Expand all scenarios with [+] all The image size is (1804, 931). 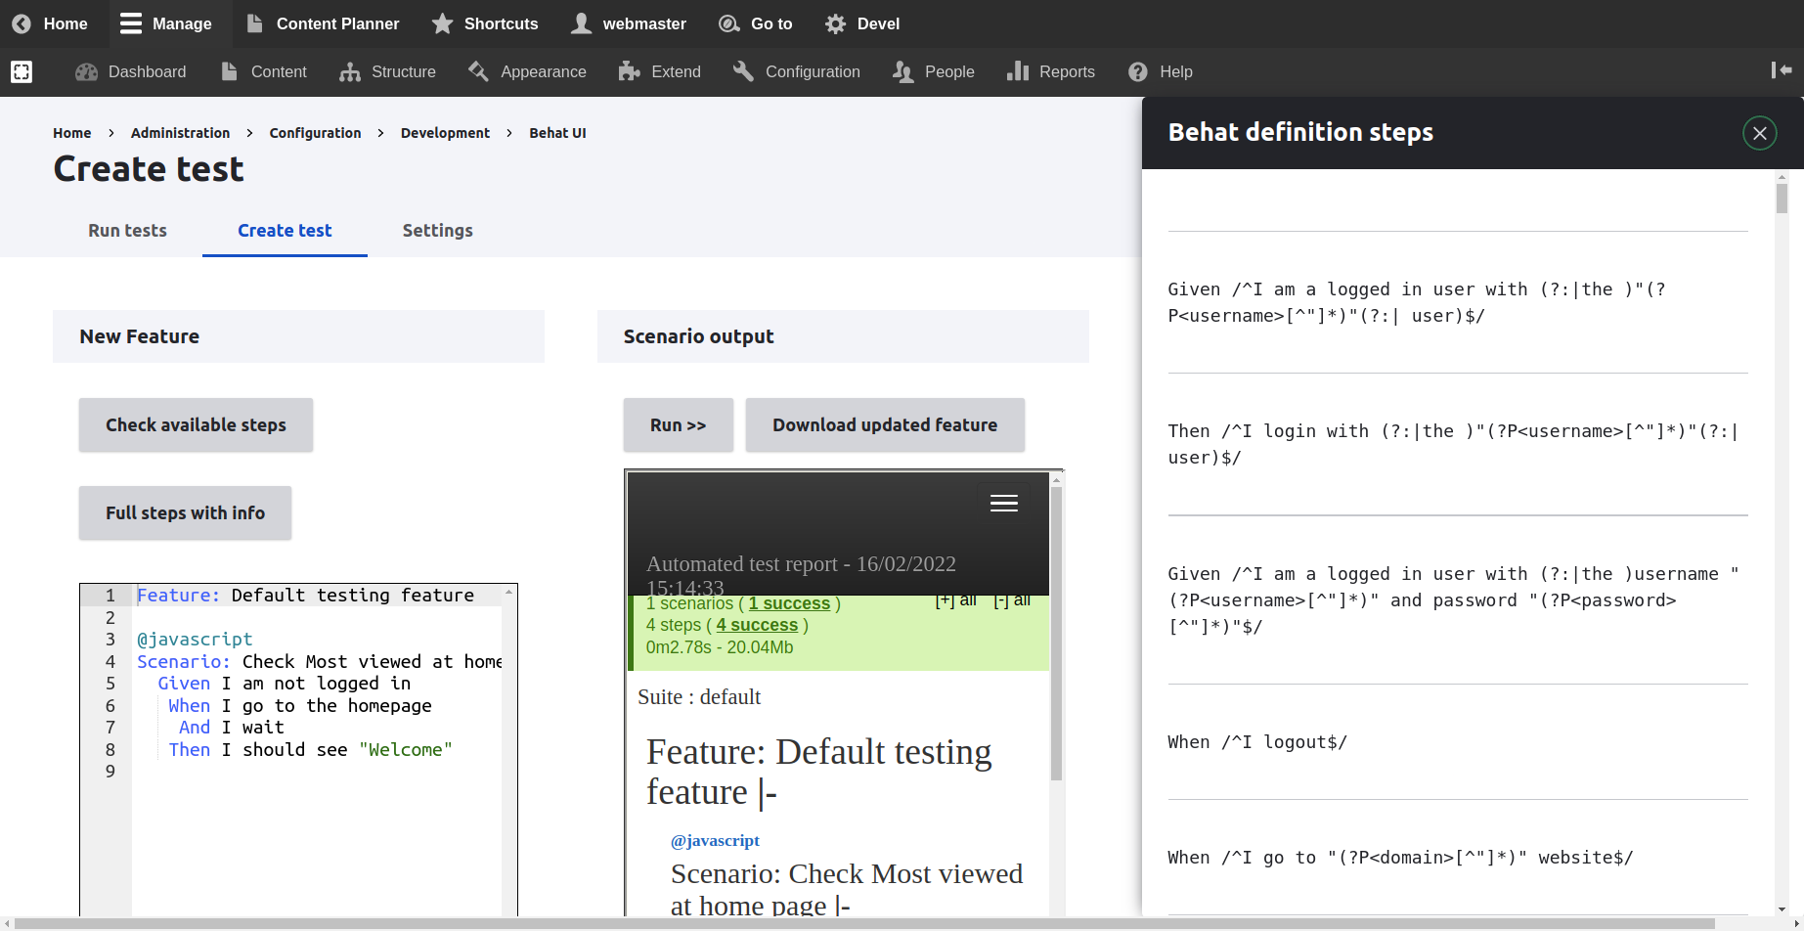click(955, 600)
